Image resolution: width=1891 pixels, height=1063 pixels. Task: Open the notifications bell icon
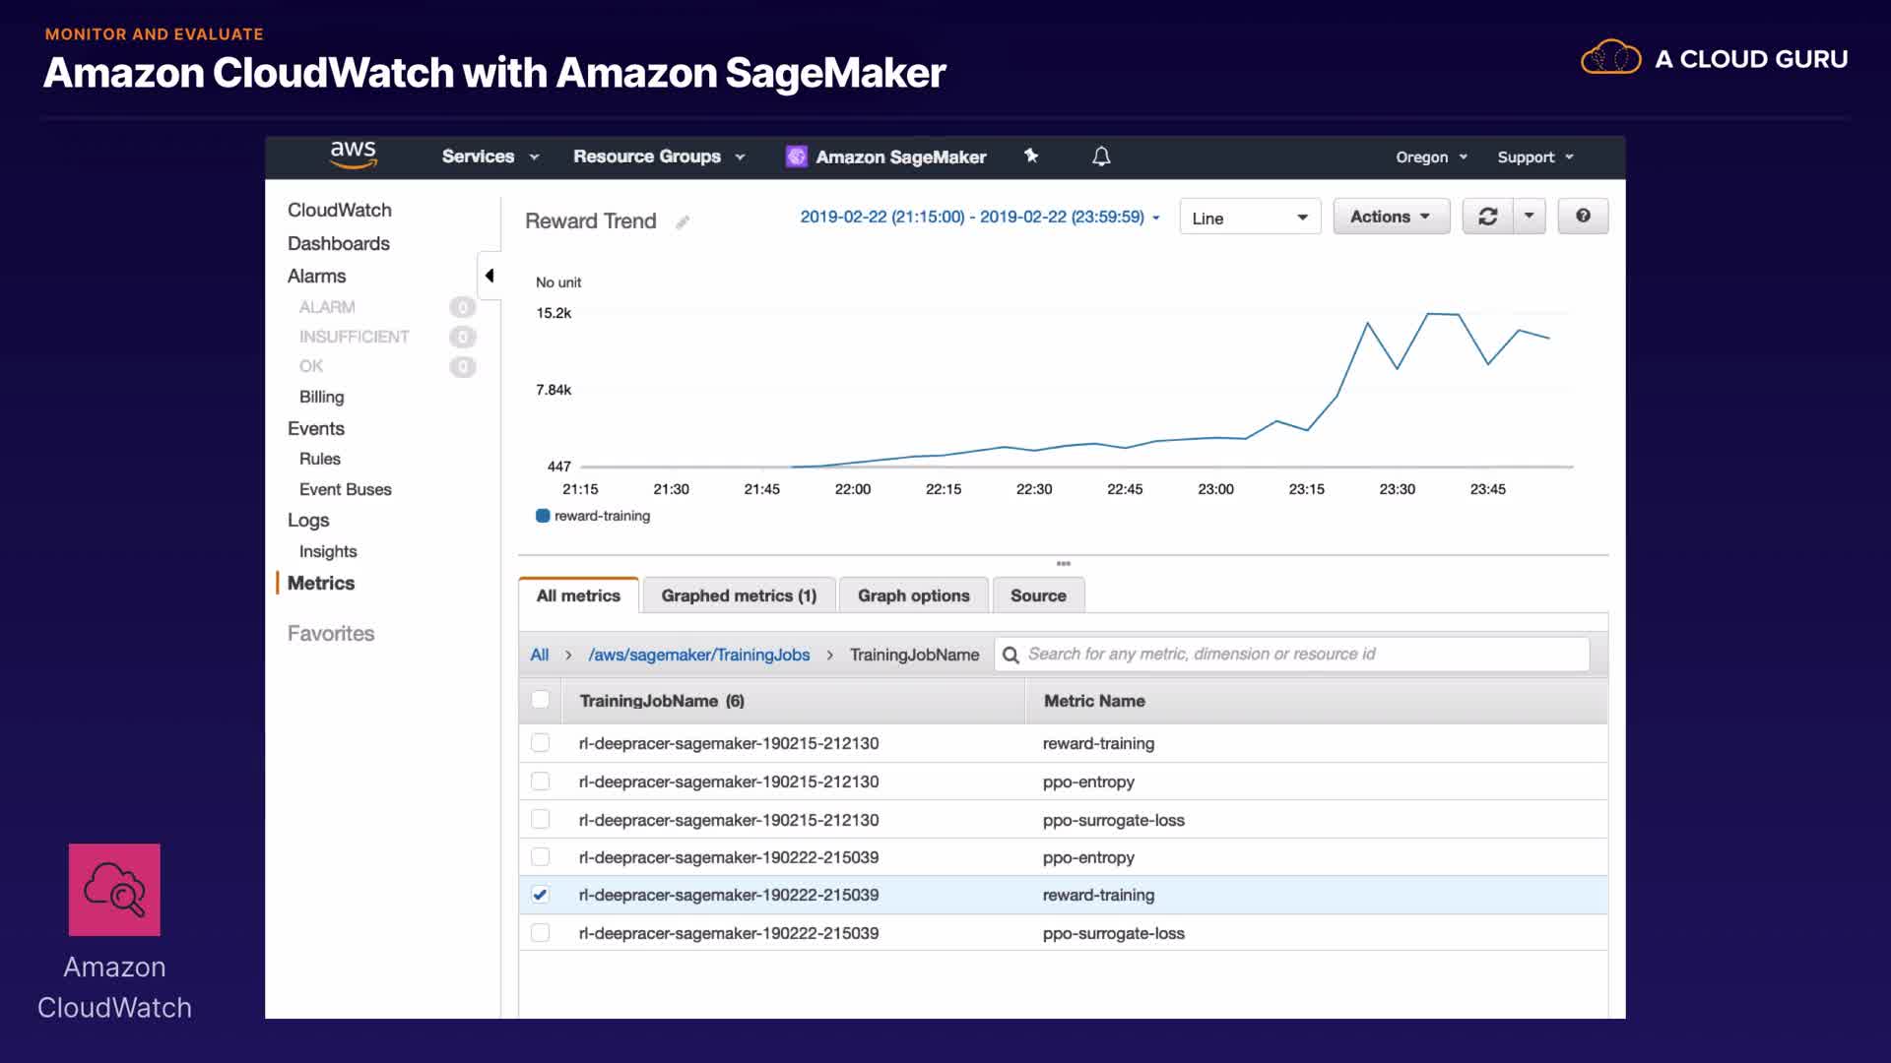[1101, 156]
